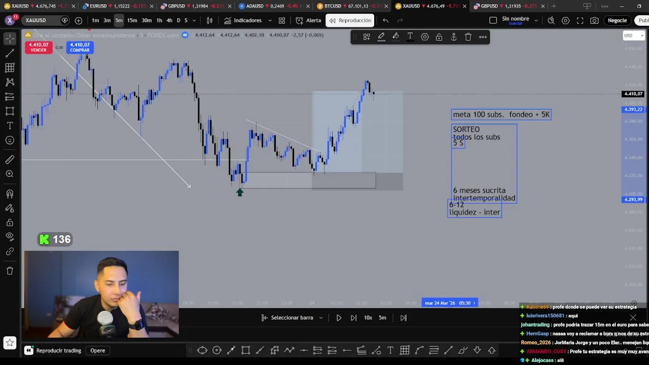Click the fill background color bucket
The image size is (649, 365).
click(396, 36)
